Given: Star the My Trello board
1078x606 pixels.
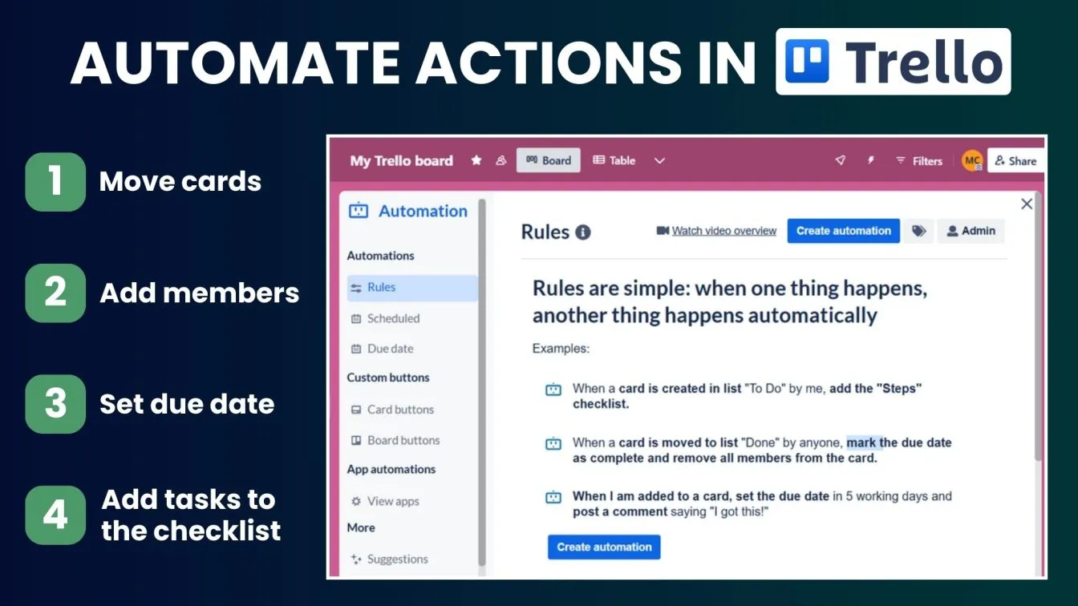Looking at the screenshot, I should click(x=476, y=160).
